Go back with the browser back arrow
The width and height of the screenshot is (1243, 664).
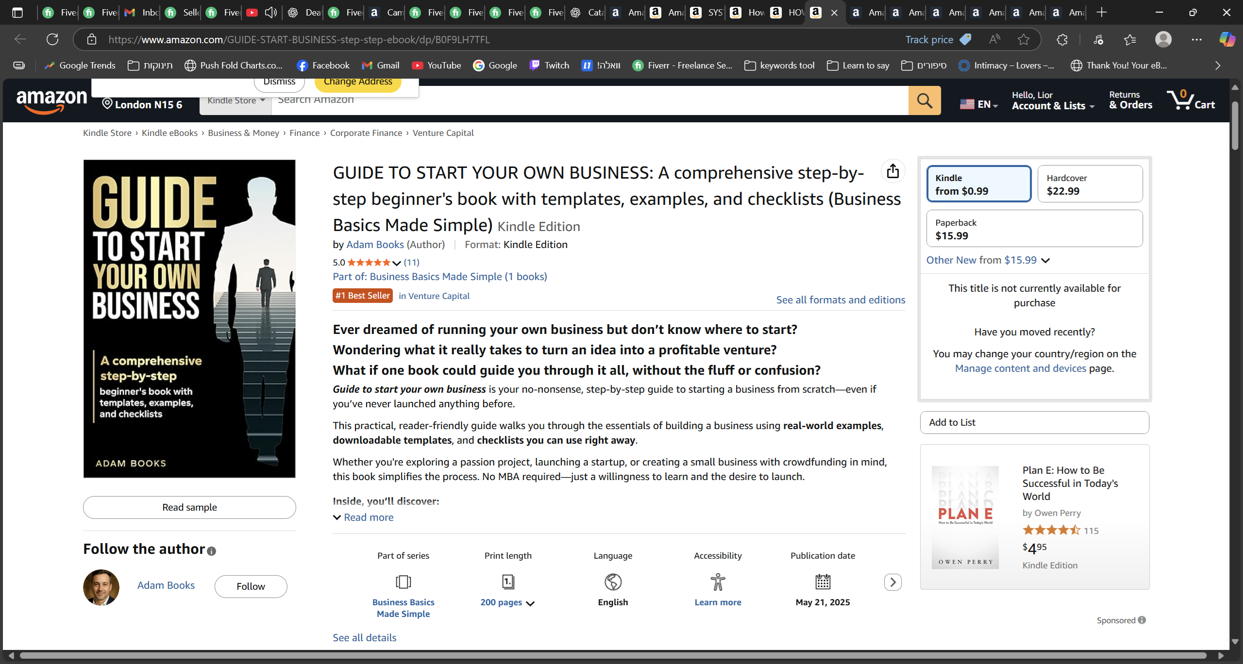click(20, 39)
